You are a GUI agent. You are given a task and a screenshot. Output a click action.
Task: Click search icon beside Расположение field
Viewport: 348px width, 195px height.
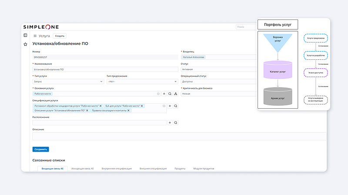[176, 123]
